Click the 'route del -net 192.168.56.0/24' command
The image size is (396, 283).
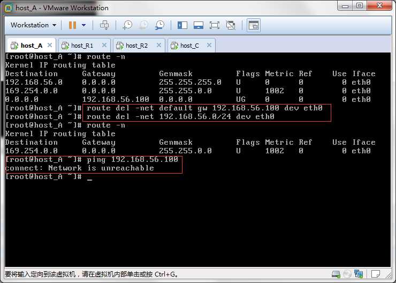[x=180, y=117]
